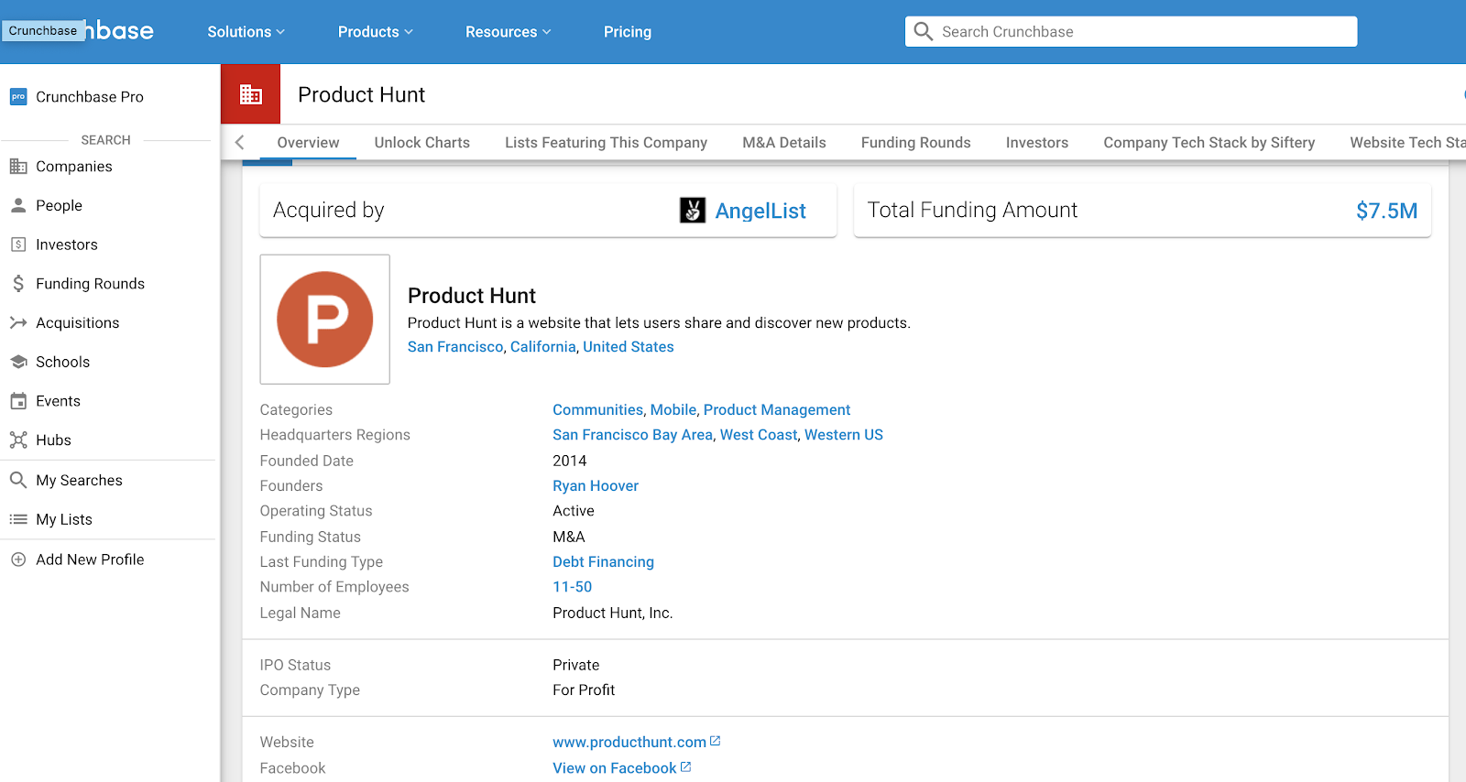Click the founded date value 2014
The height and width of the screenshot is (782, 1466).
(x=570, y=461)
